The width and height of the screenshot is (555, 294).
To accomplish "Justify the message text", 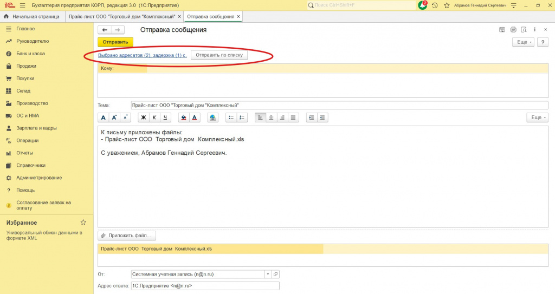I will pyautogui.click(x=293, y=117).
